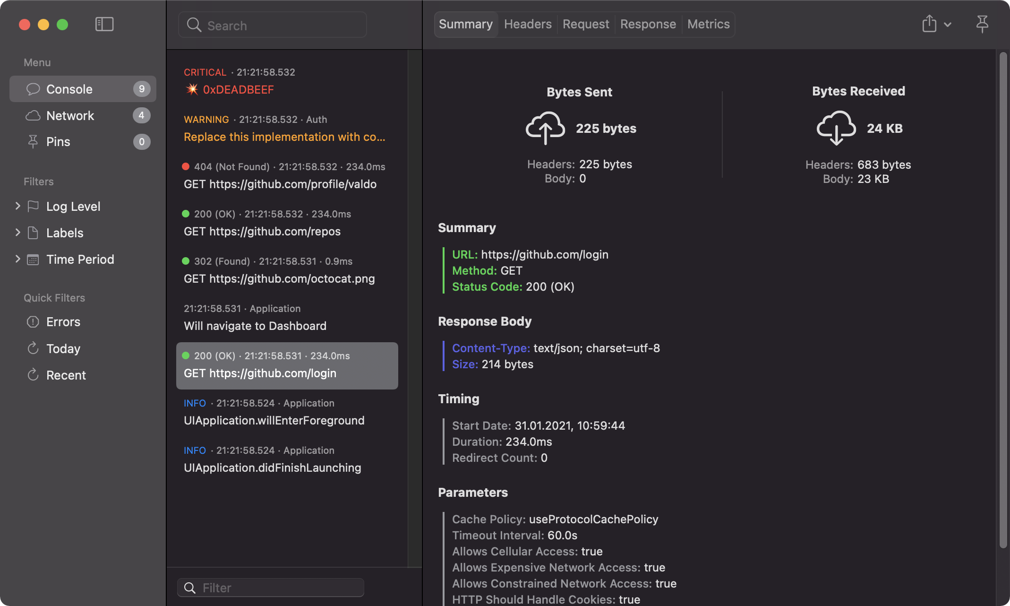This screenshot has height=606, width=1010.
Task: Click the Recent clock icon
Action: pos(33,375)
